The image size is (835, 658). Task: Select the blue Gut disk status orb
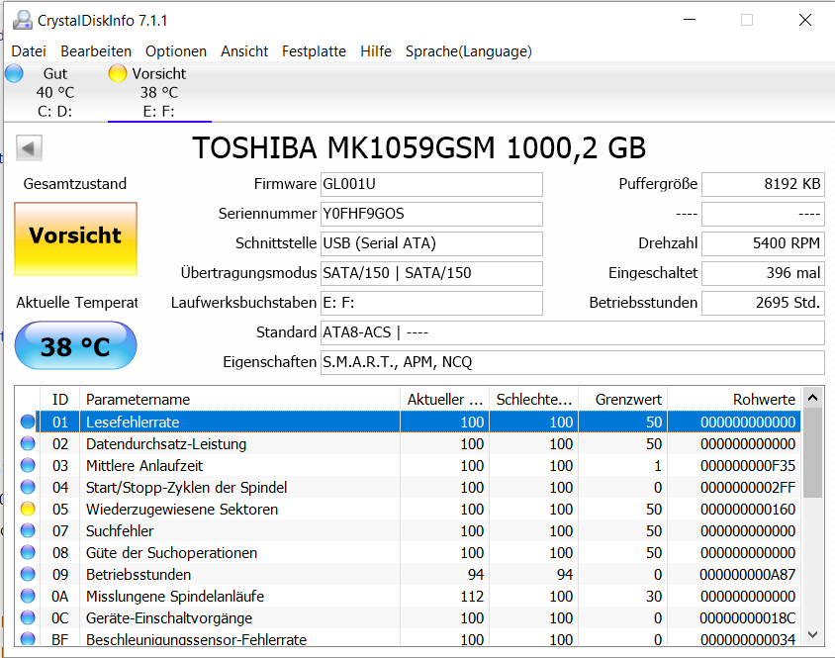[15, 73]
